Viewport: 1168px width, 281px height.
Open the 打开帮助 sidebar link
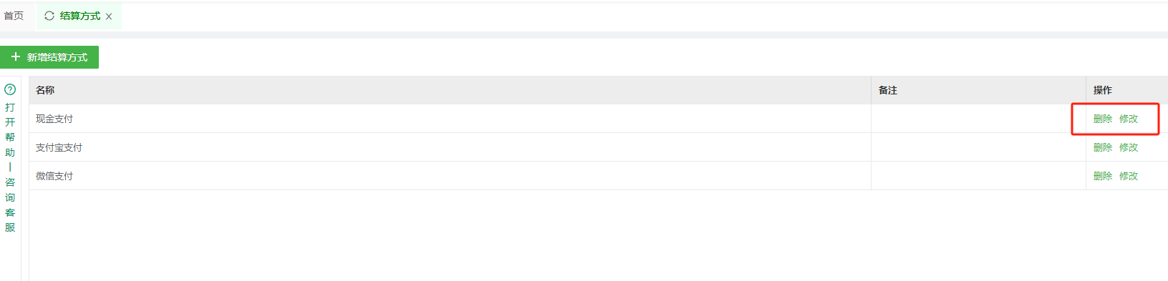(x=10, y=129)
